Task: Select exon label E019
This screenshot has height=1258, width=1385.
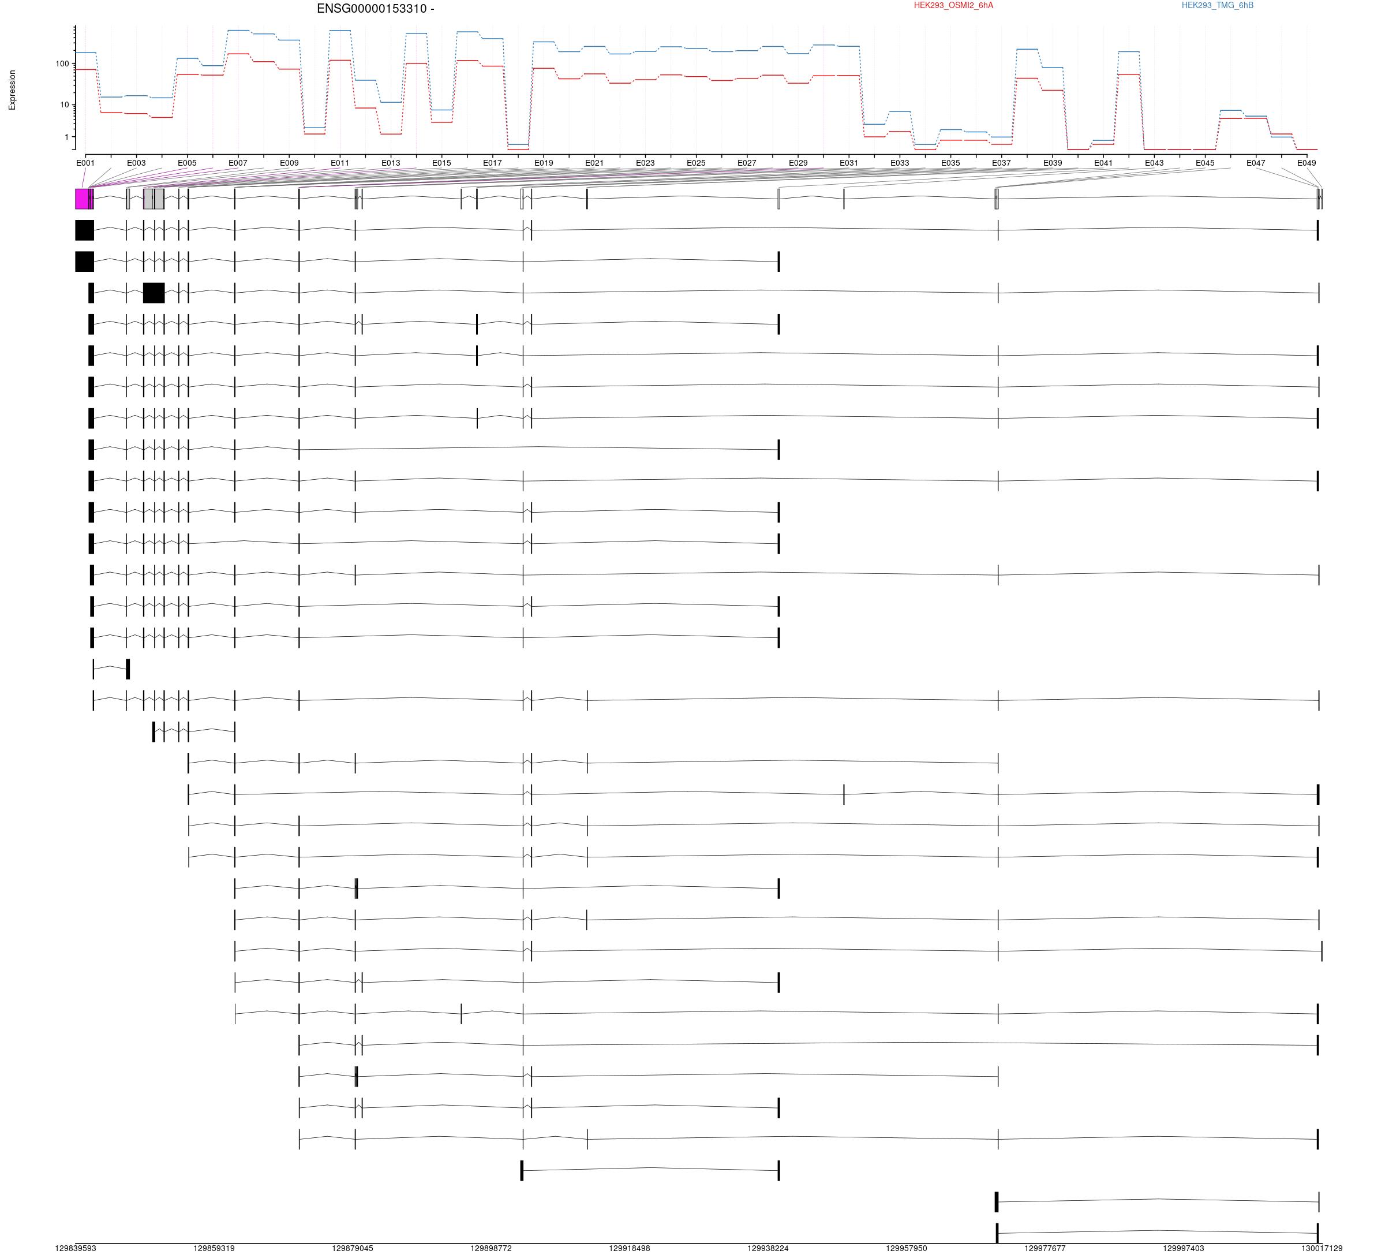Action: [x=544, y=163]
